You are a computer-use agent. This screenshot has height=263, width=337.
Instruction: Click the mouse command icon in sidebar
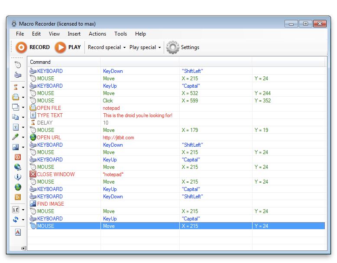(18, 65)
